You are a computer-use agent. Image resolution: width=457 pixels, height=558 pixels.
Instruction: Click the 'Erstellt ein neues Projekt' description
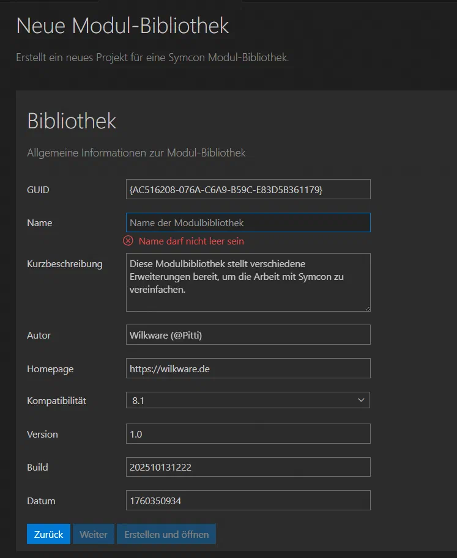pos(152,57)
